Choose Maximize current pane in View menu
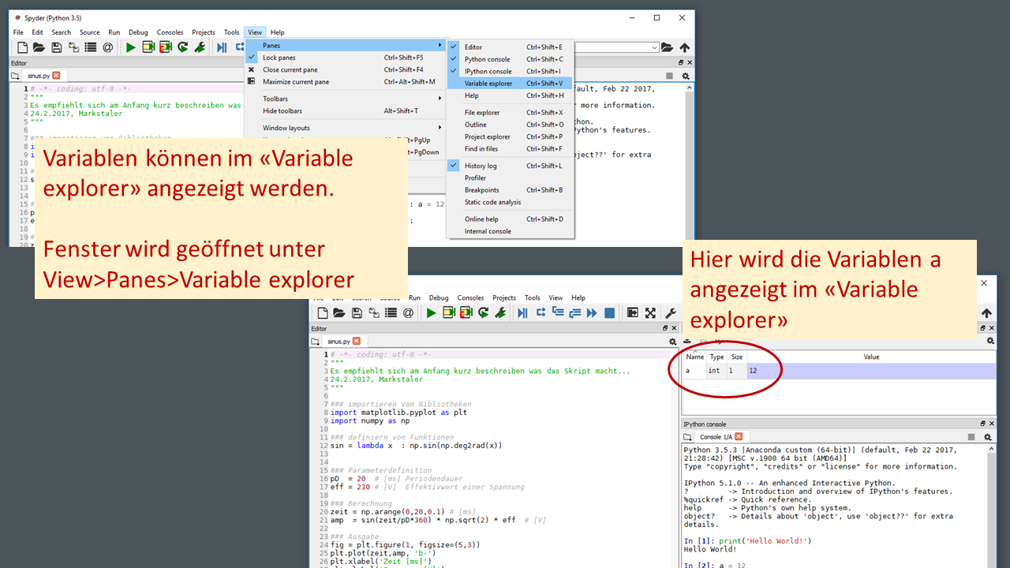This screenshot has width=1010, height=568. coord(346,82)
